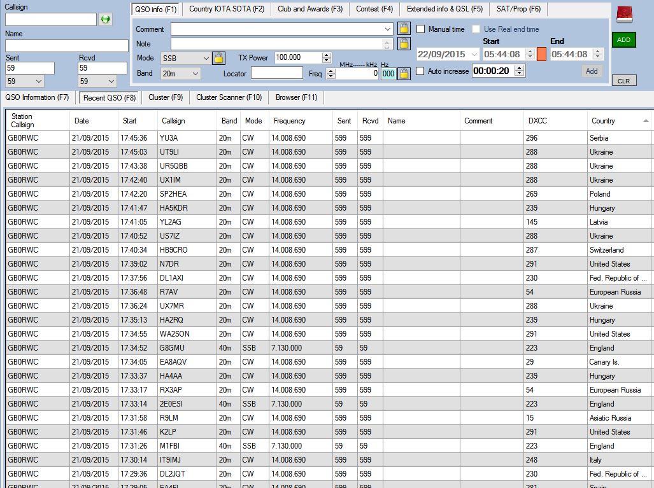
Task: Focus the Locator input field
Action: (276, 73)
